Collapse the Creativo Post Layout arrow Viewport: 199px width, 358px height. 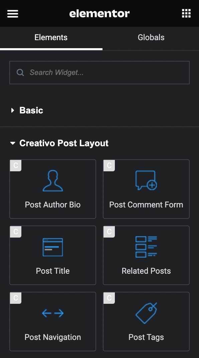pos(13,144)
